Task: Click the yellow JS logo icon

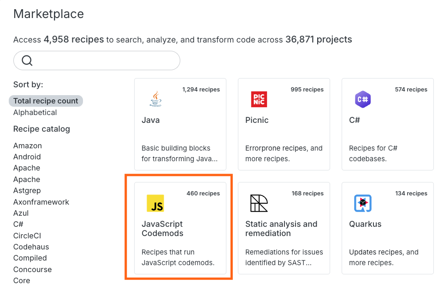Action: pyautogui.click(x=155, y=203)
